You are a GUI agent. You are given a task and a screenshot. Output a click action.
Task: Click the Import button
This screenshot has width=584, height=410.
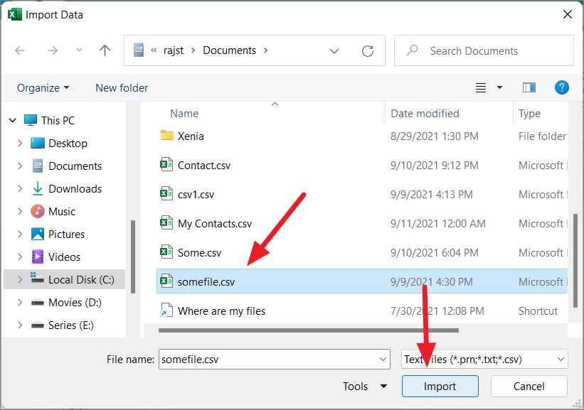[440, 386]
